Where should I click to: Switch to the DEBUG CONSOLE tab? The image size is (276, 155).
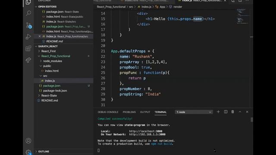click(108, 112)
